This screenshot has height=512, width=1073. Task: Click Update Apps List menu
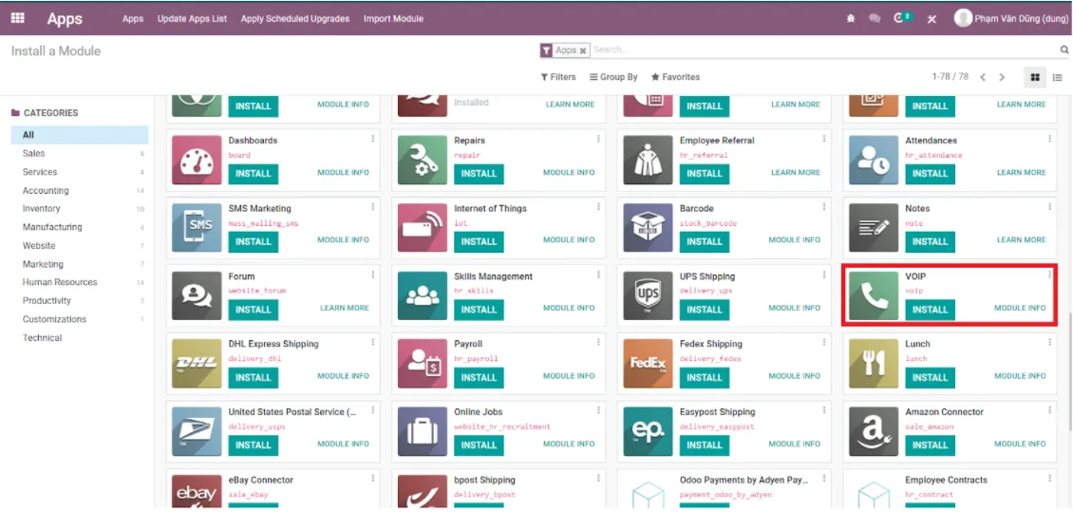193,19
